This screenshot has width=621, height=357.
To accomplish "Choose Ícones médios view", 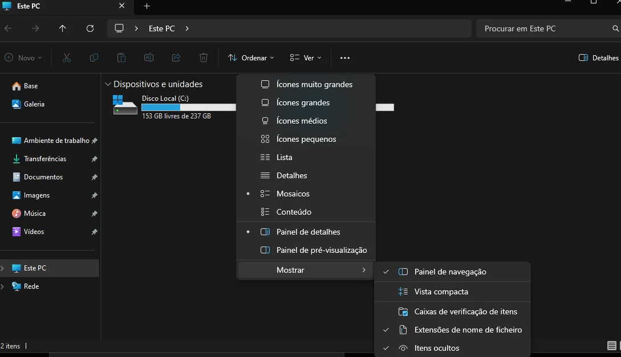I will [x=306, y=121].
